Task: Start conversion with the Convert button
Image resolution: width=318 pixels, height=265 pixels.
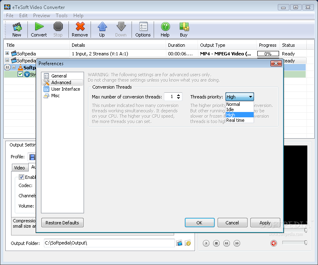Action: (x=39, y=30)
